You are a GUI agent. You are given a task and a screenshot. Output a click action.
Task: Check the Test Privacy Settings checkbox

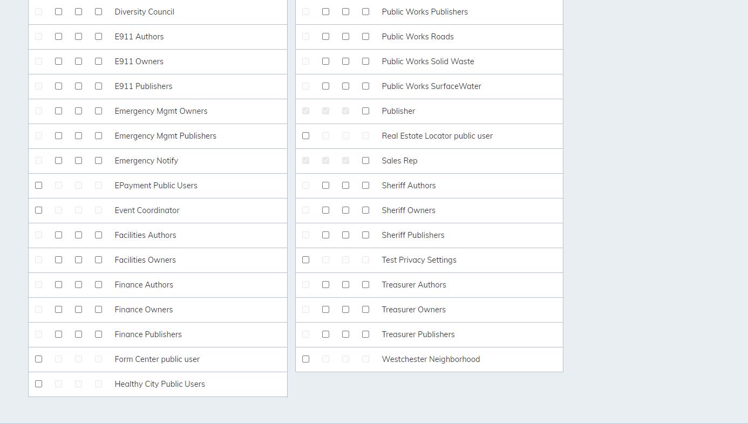coord(305,260)
